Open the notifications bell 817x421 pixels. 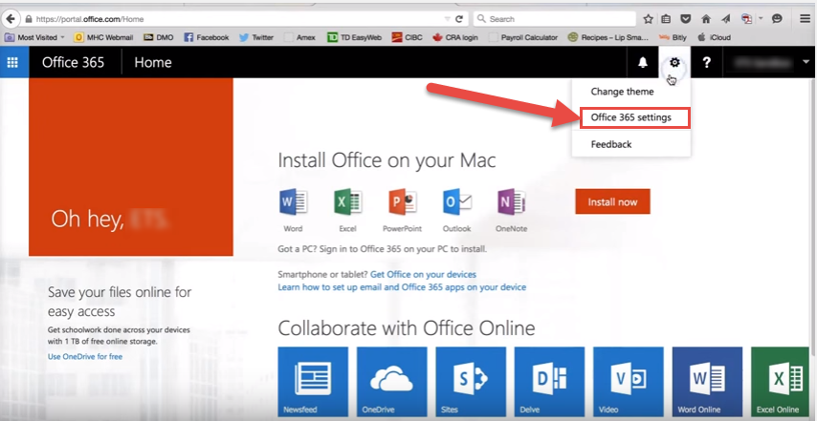pyautogui.click(x=643, y=62)
